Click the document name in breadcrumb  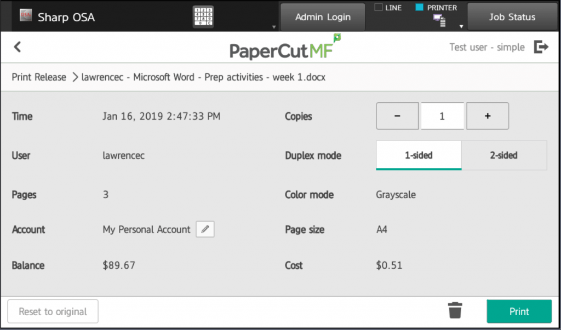(204, 77)
